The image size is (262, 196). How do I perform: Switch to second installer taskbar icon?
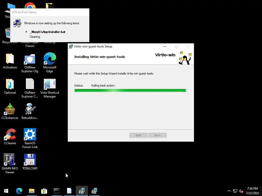pyautogui.click(x=94, y=191)
